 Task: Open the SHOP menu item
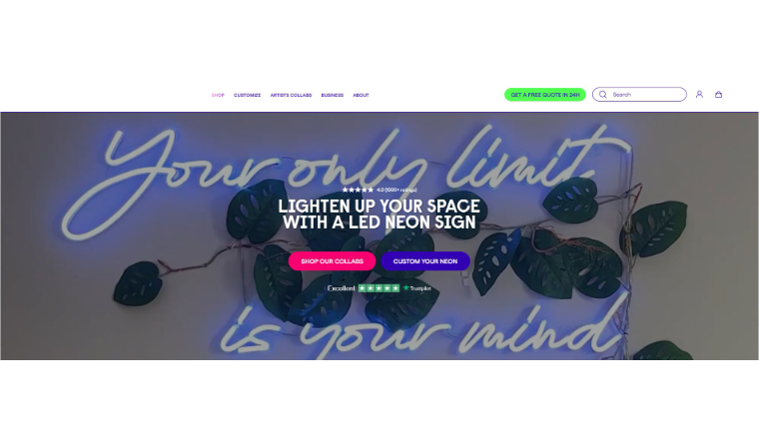pos(218,95)
